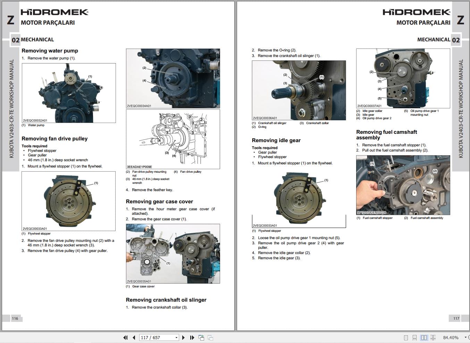Click the fan drive pulley line drawing
470x343 pixels.
(x=173, y=139)
